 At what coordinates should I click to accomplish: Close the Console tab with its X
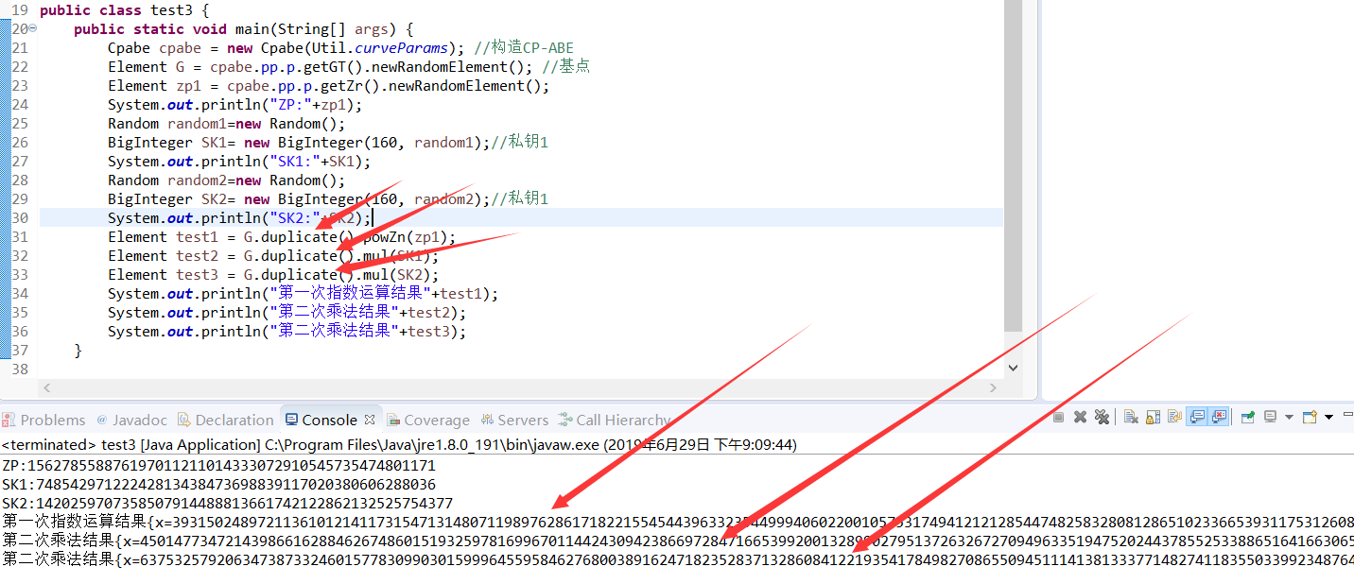pyautogui.click(x=370, y=420)
